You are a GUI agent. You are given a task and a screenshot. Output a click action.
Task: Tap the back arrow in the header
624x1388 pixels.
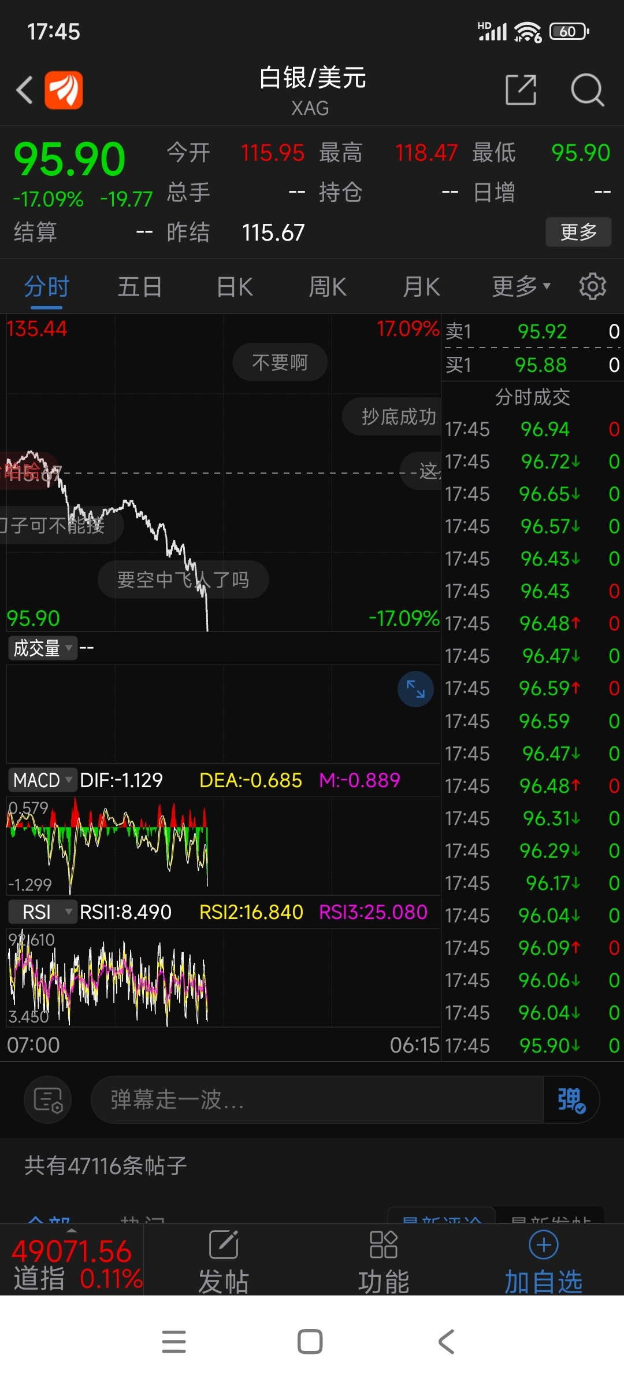(x=24, y=90)
